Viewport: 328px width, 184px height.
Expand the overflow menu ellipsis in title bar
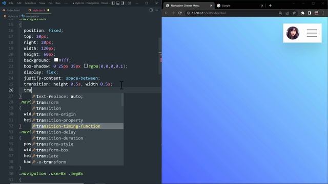tap(66, 3)
